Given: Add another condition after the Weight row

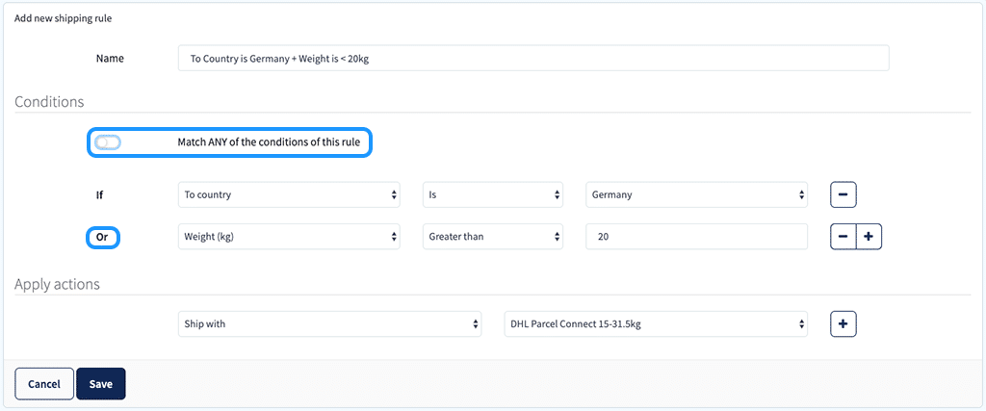Looking at the screenshot, I should 869,237.
